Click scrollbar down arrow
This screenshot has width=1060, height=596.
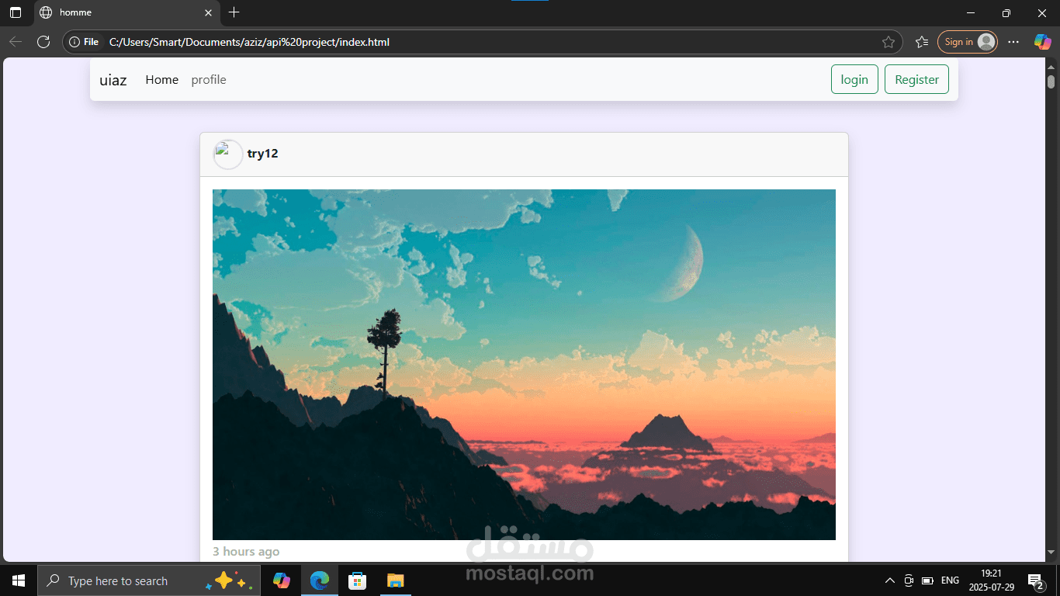(x=1051, y=553)
